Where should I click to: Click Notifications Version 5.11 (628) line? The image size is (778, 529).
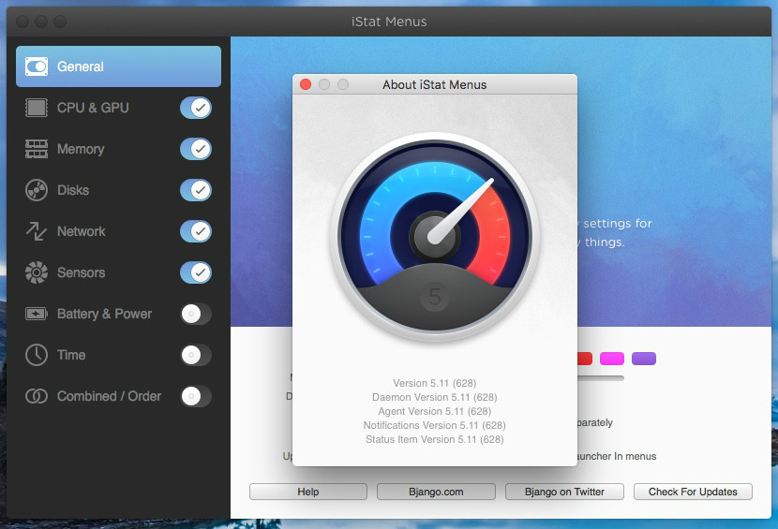coord(435,425)
